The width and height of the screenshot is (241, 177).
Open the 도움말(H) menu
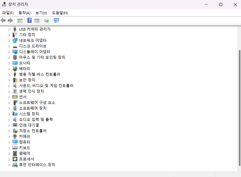click(60, 13)
